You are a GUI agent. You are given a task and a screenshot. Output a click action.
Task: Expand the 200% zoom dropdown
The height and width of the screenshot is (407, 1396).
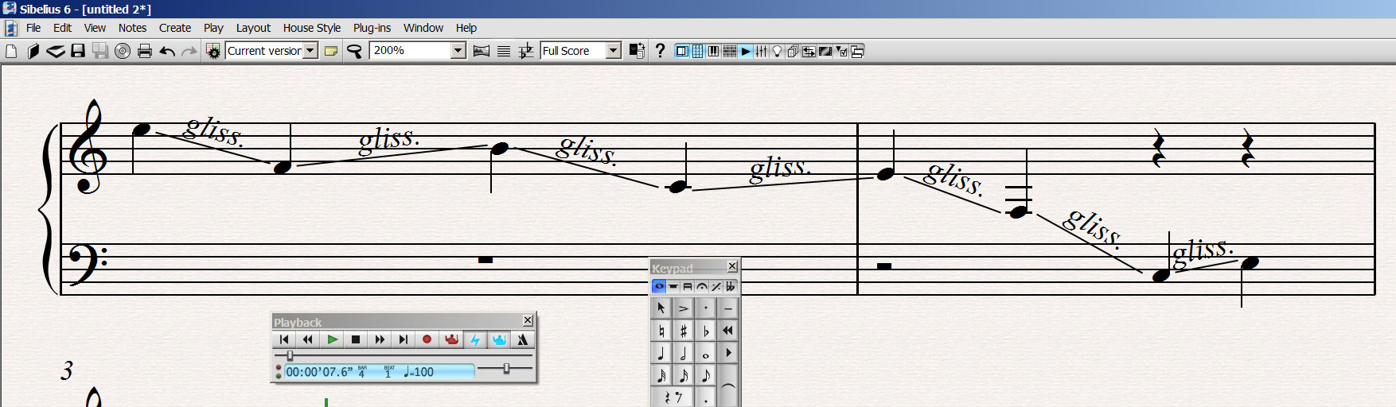pos(458,51)
